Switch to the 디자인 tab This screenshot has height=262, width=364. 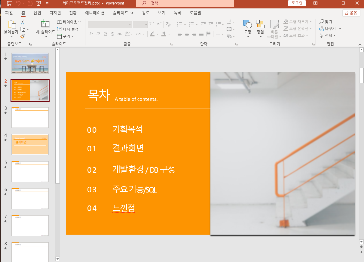pos(55,13)
